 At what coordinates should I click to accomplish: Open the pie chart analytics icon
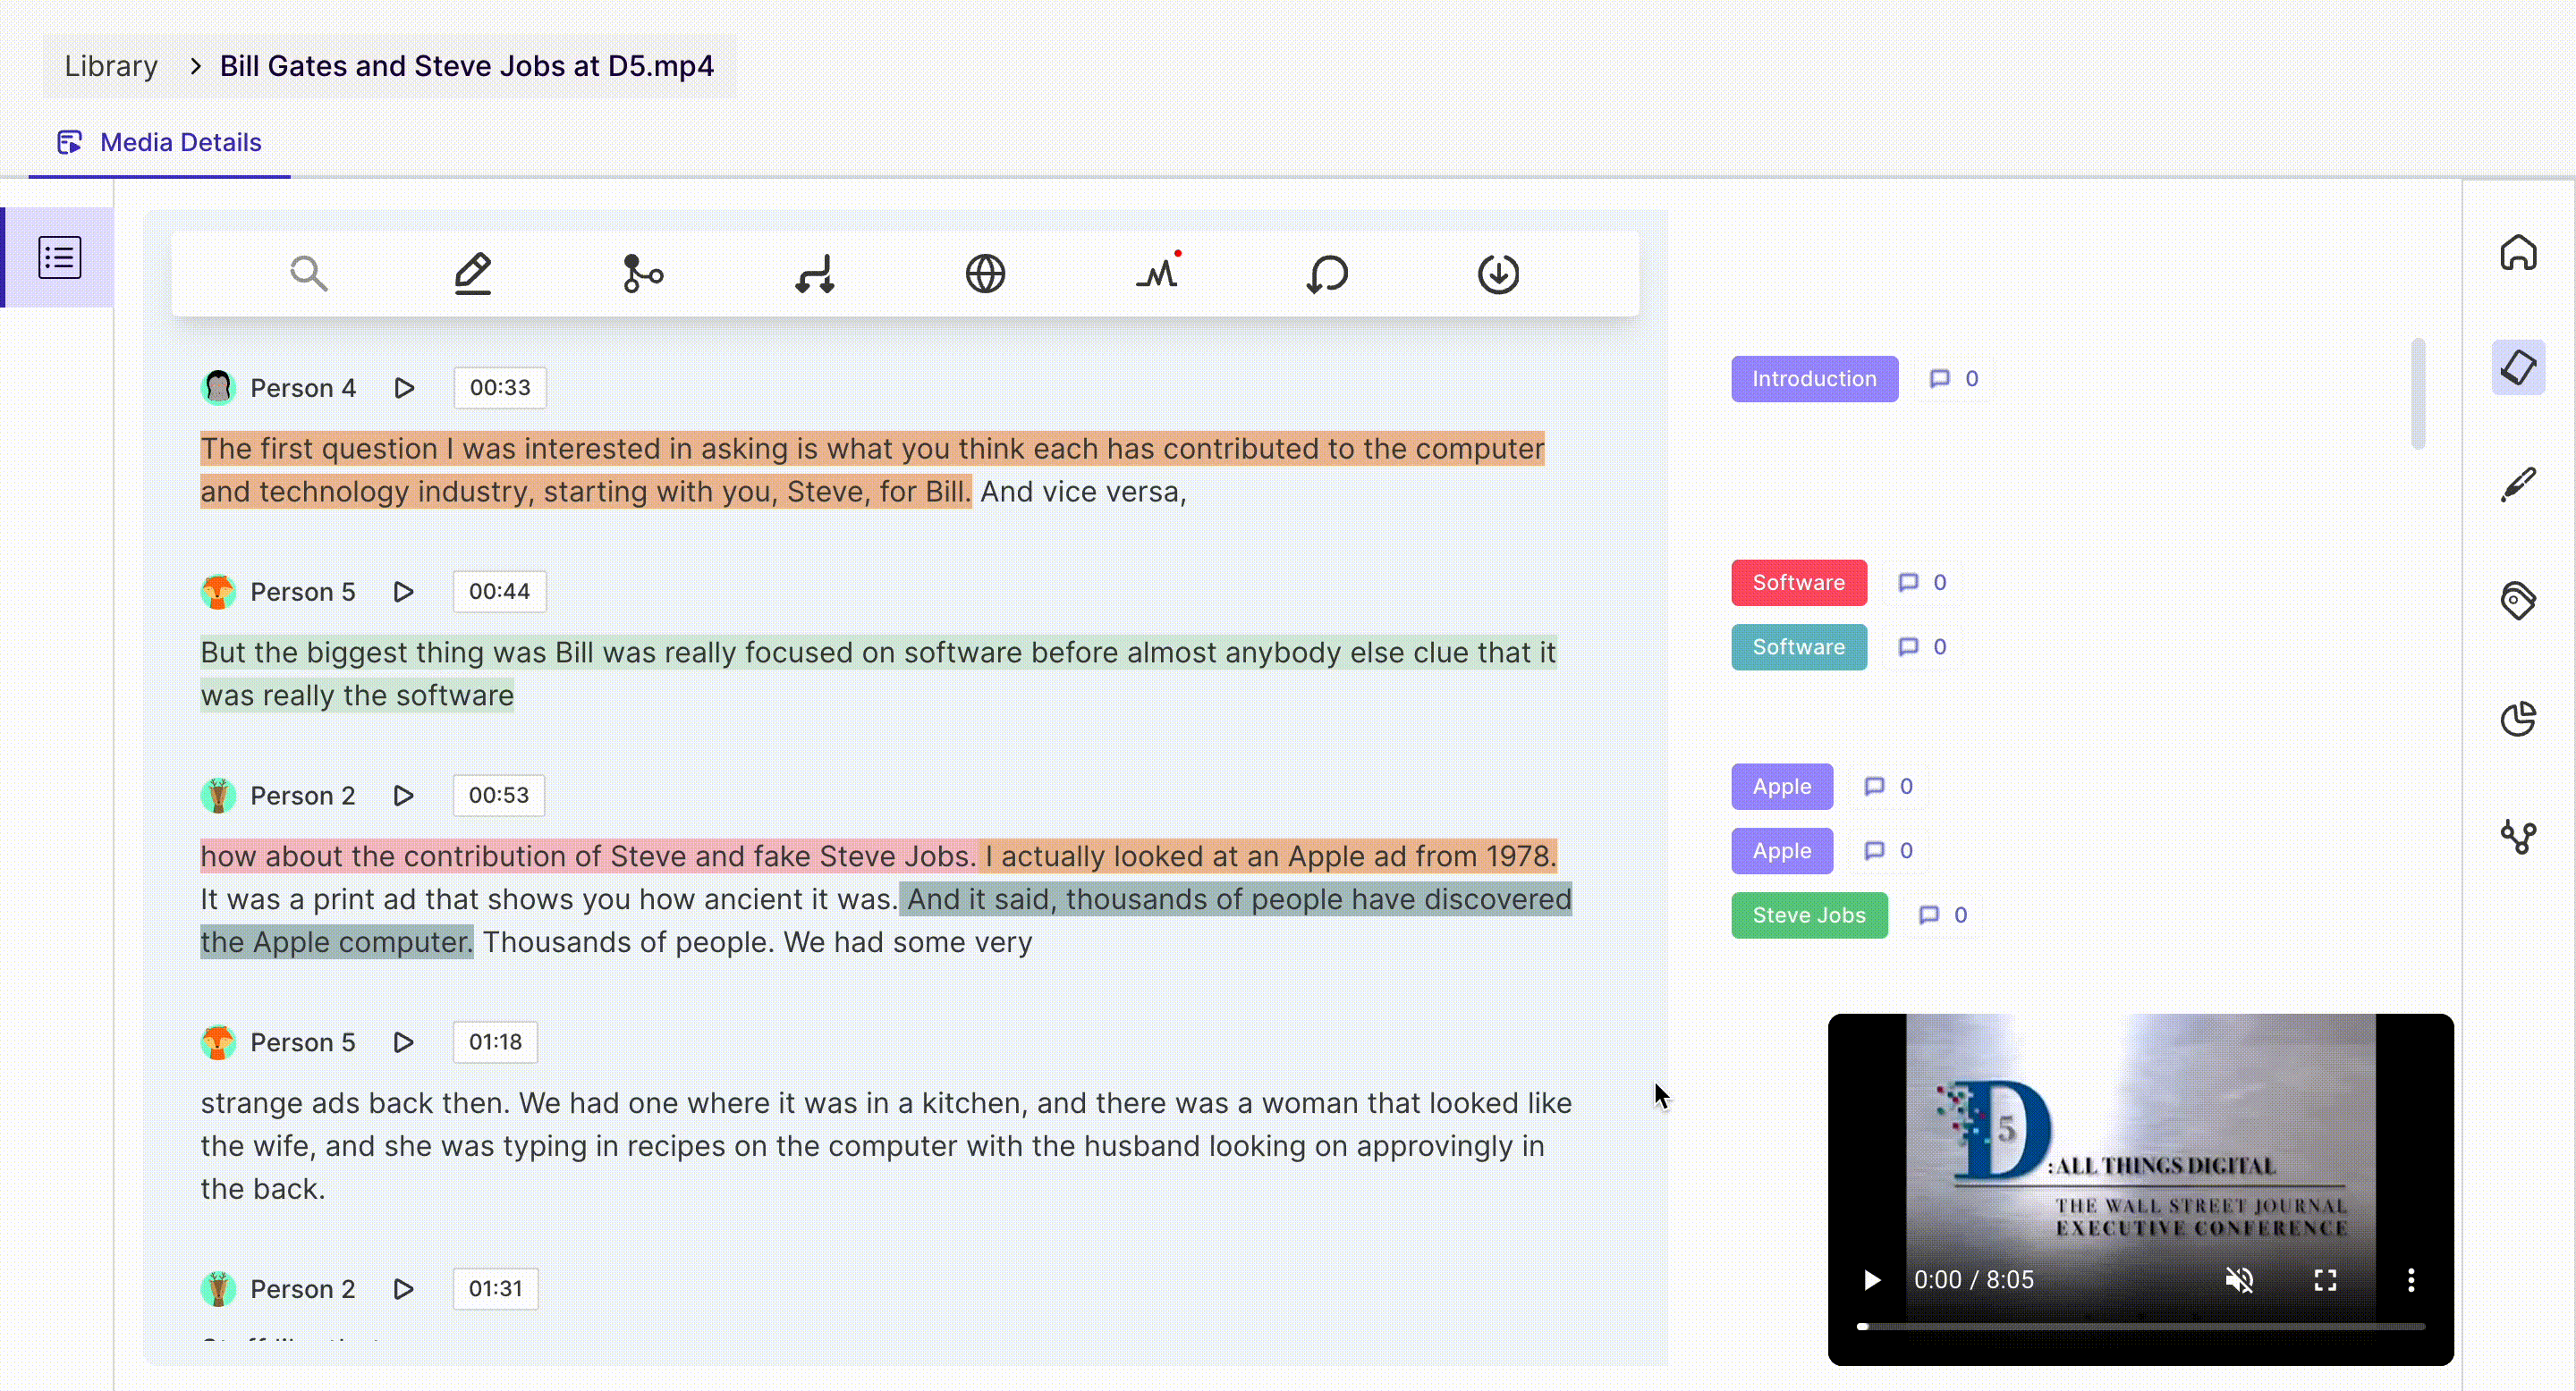tap(2518, 719)
